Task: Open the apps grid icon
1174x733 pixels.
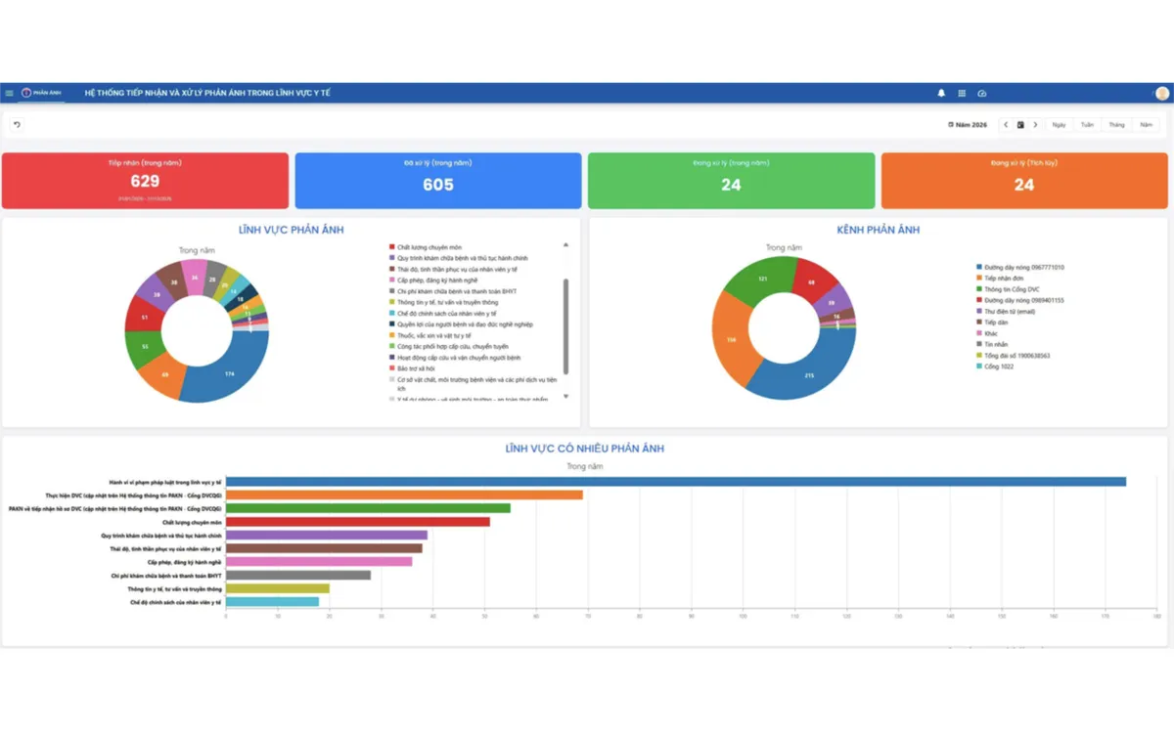Action: 962,94
